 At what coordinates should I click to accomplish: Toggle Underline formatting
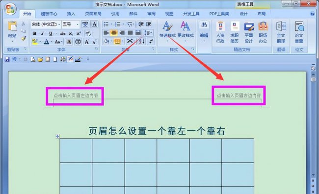(x=50, y=33)
